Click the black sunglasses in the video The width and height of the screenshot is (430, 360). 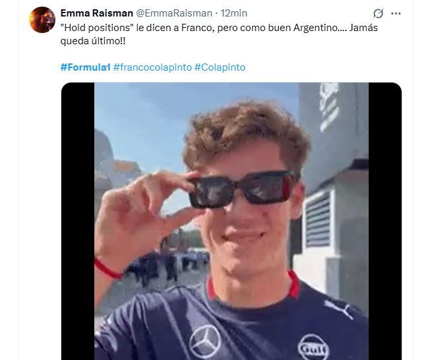pyautogui.click(x=242, y=189)
